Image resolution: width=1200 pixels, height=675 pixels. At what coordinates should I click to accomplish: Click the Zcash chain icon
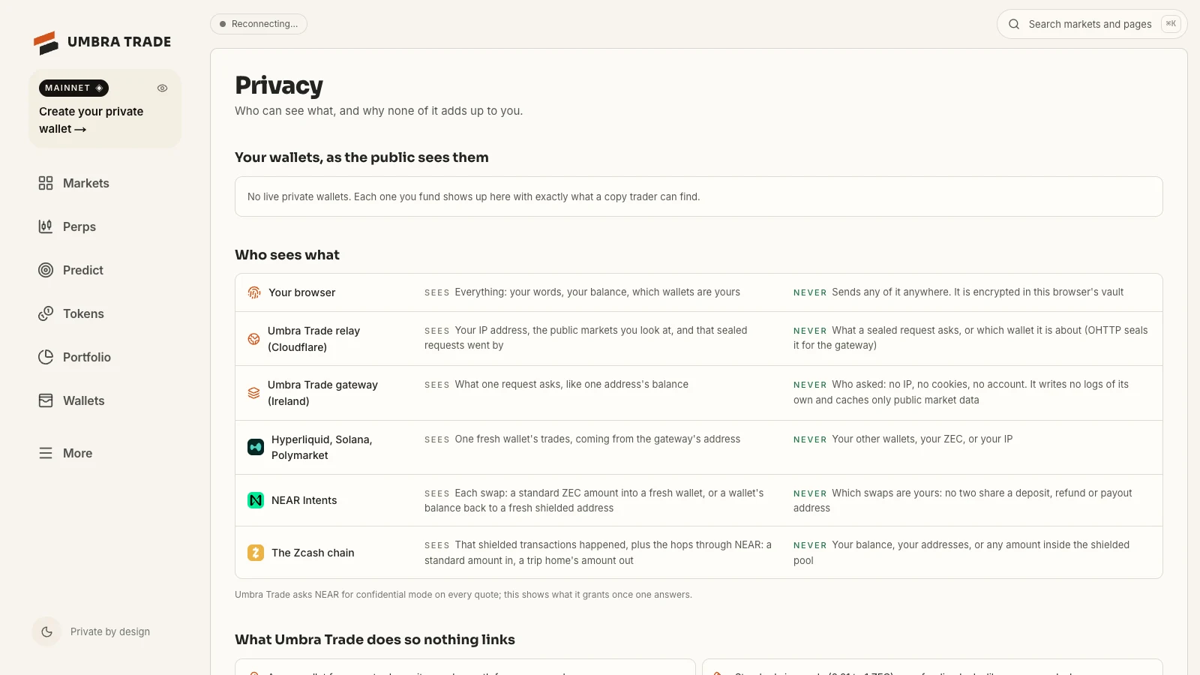[x=256, y=553]
